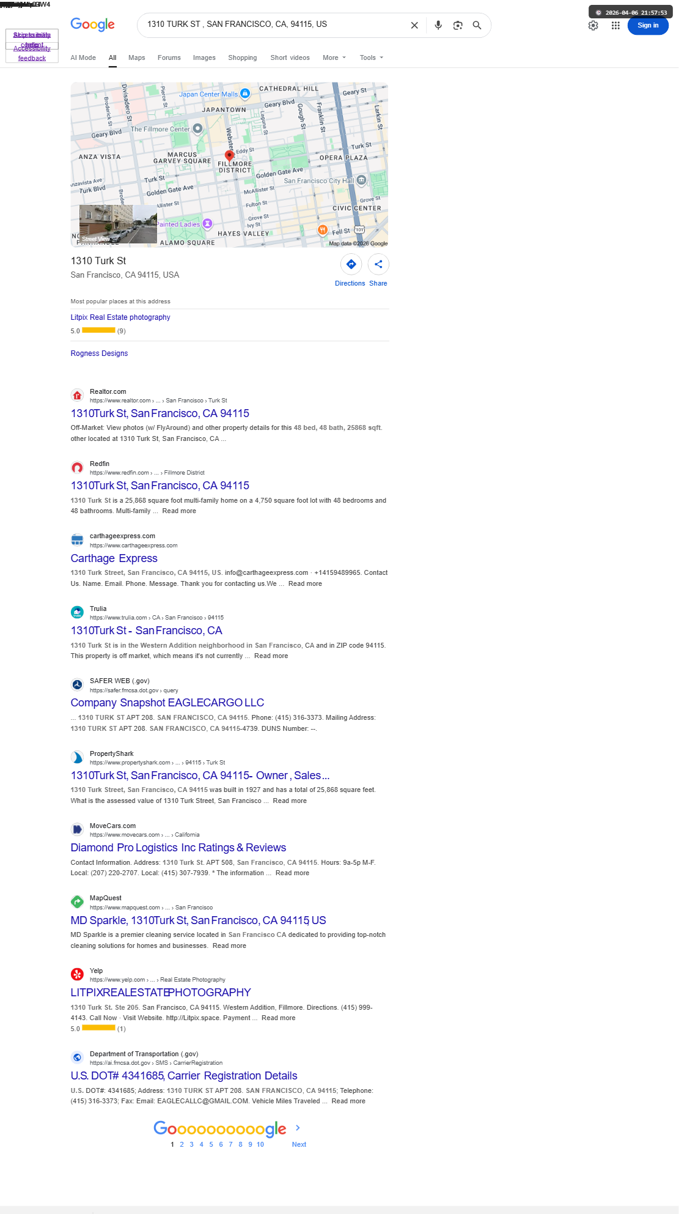Open search by image camera icon
Viewport: 687px width, 1214px height.
(x=458, y=25)
